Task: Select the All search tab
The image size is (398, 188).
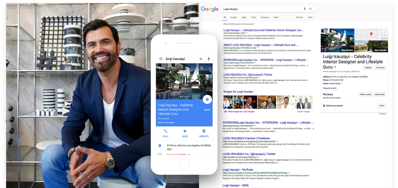Action: (x=224, y=17)
